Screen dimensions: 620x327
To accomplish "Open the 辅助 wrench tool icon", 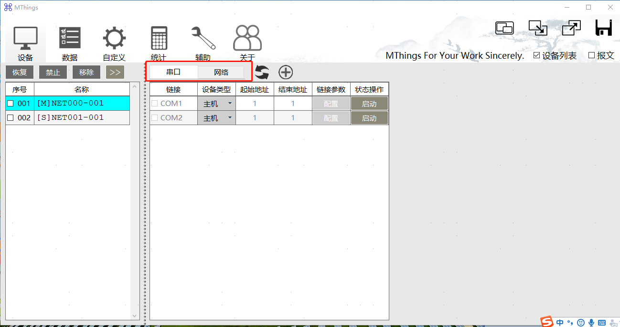I will coord(203,38).
